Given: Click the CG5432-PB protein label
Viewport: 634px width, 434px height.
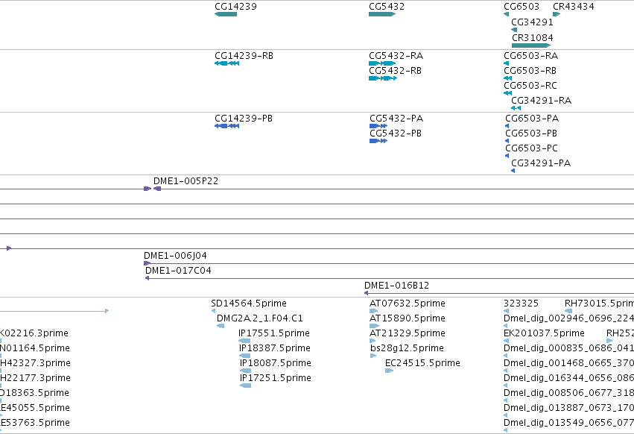Looking at the screenshot, I should (x=396, y=133).
